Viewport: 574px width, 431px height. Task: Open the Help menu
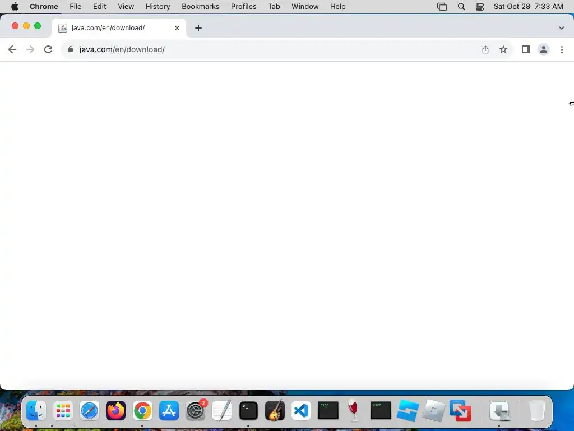click(337, 7)
